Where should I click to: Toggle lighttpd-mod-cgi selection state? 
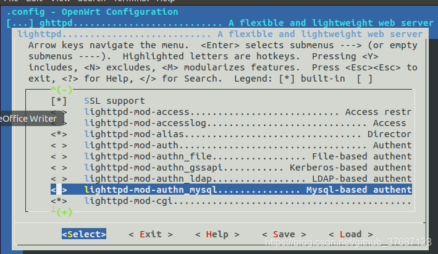click(x=59, y=201)
